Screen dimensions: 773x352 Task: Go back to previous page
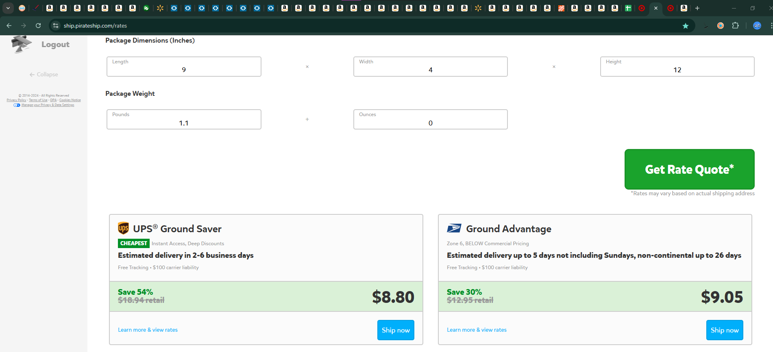click(x=9, y=26)
